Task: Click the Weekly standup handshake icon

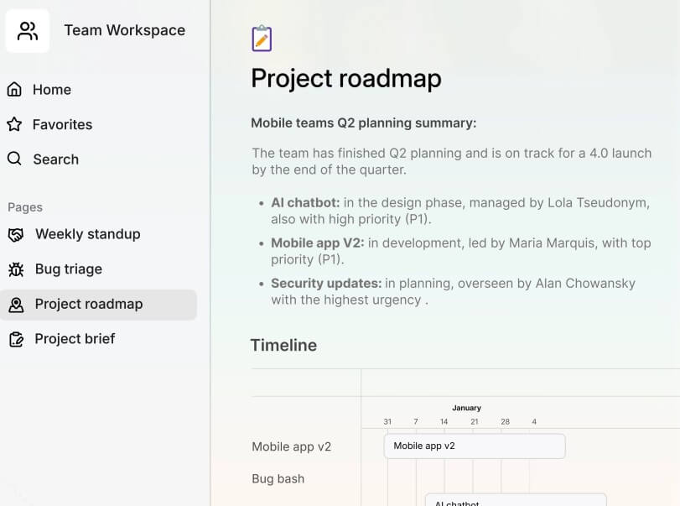Action: click(16, 235)
